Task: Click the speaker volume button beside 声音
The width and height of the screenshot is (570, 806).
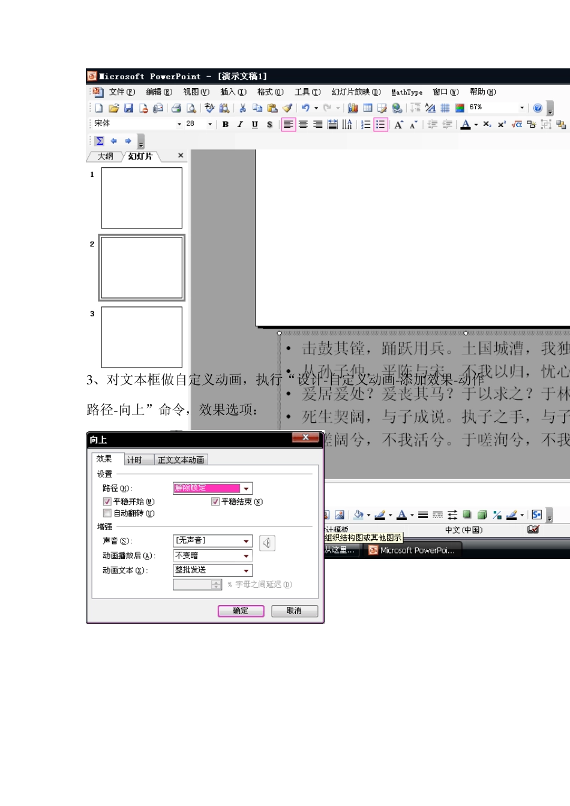Action: pos(267,543)
